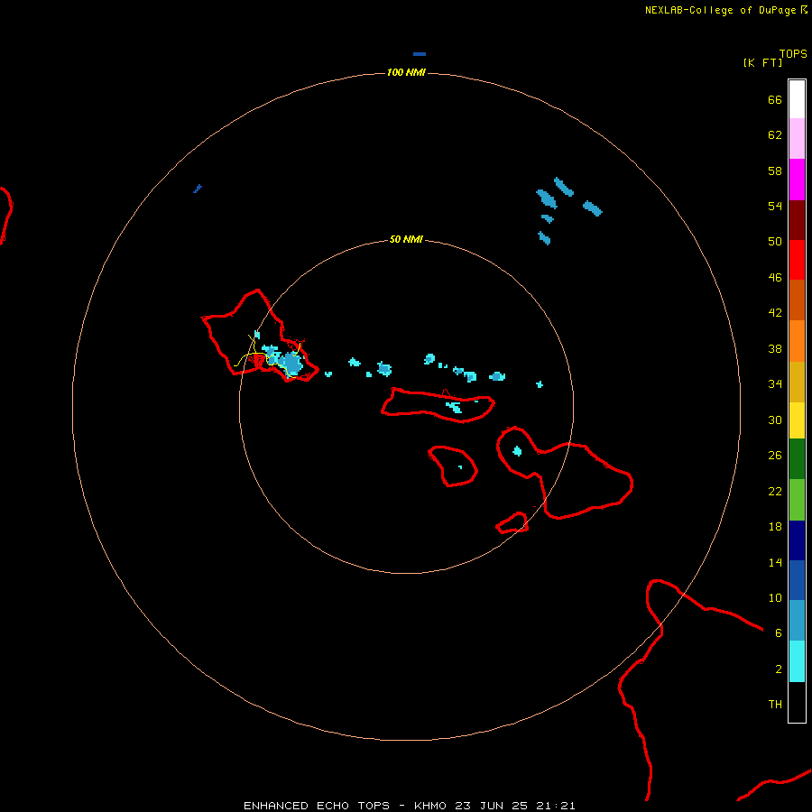Click the "54" legend value
812x812 pixels.
775,206
